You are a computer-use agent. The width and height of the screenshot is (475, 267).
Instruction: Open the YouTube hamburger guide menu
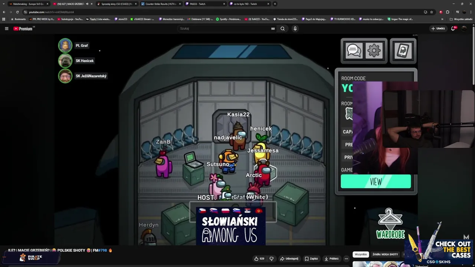(6, 29)
